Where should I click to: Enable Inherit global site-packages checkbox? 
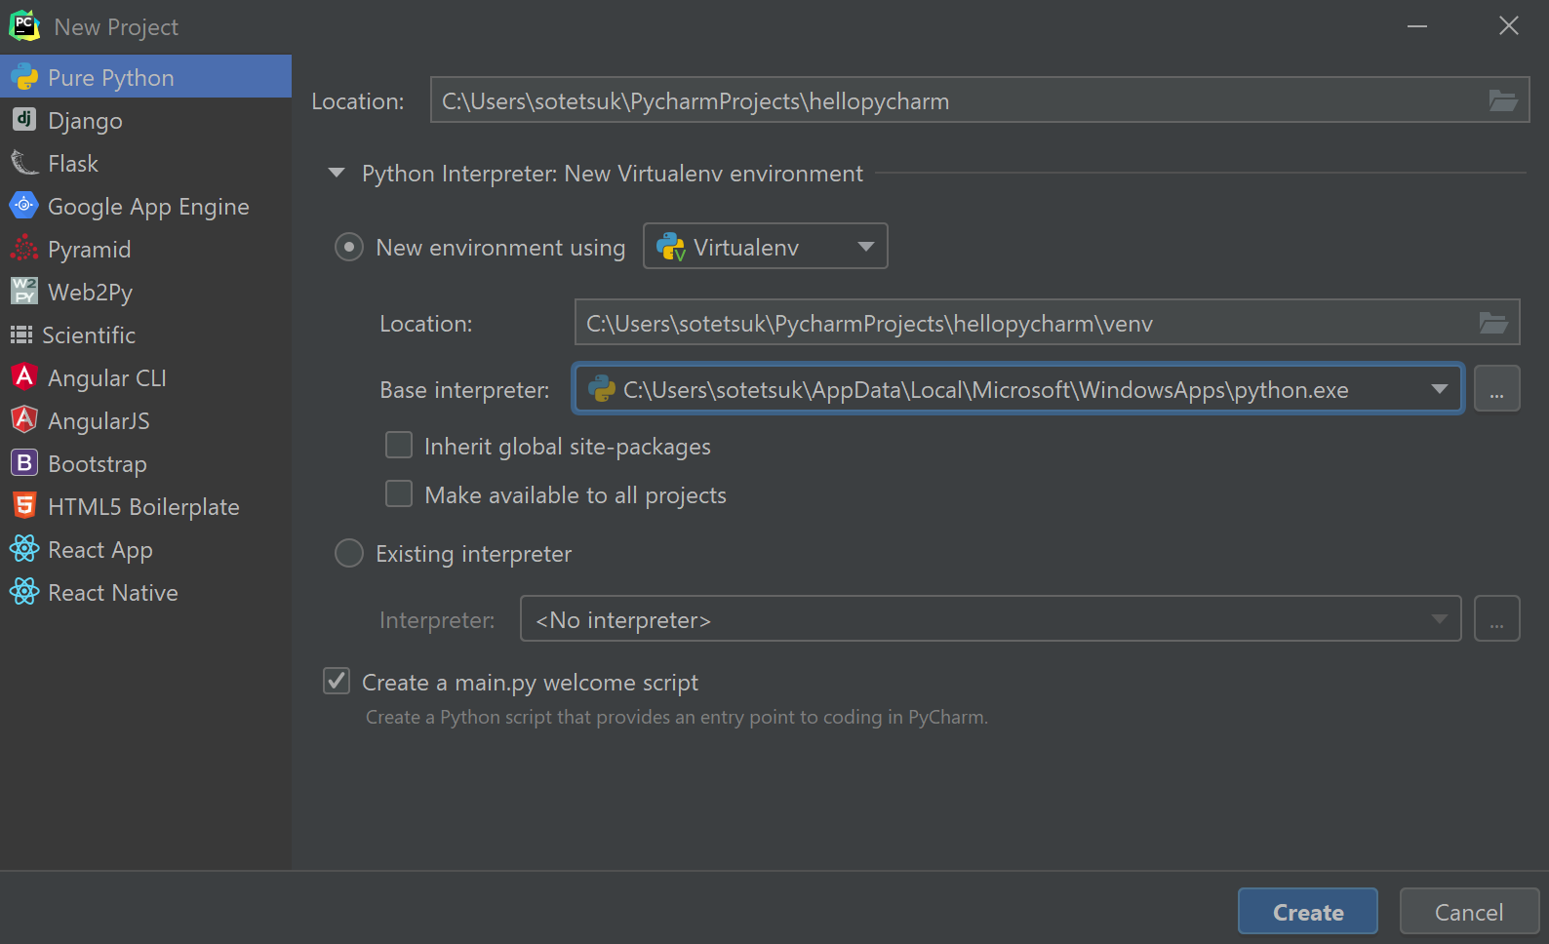[x=399, y=445]
